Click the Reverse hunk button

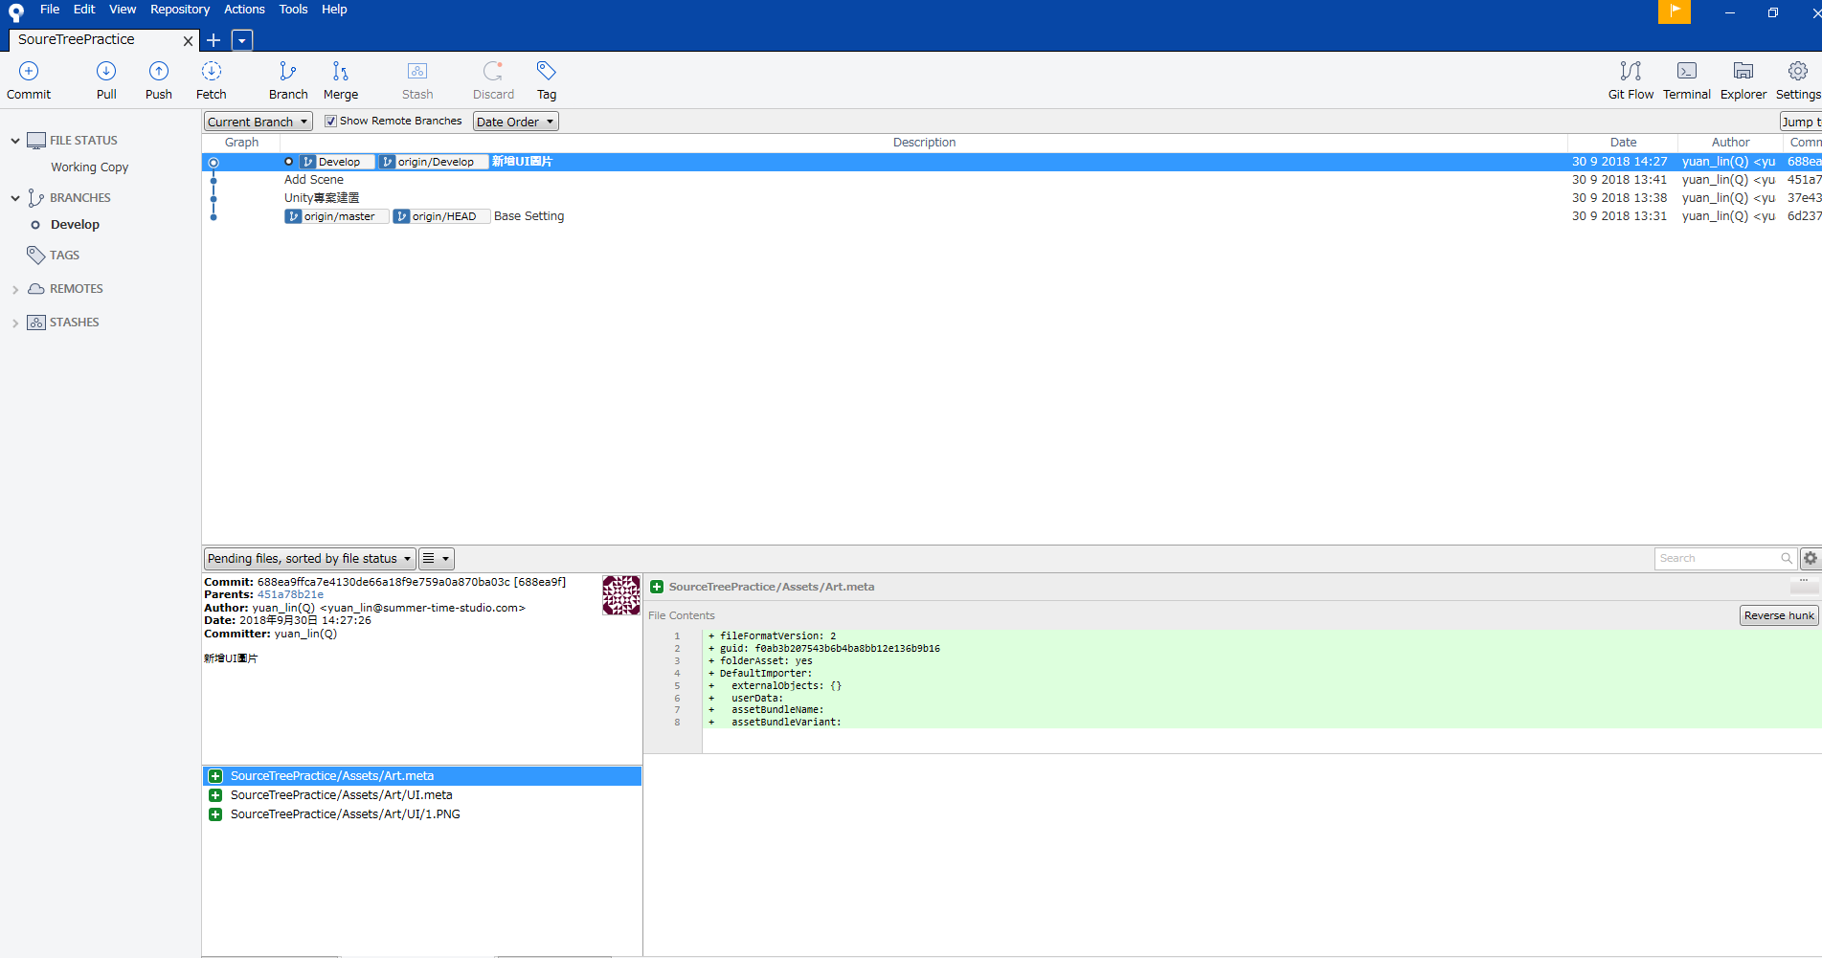tap(1779, 615)
